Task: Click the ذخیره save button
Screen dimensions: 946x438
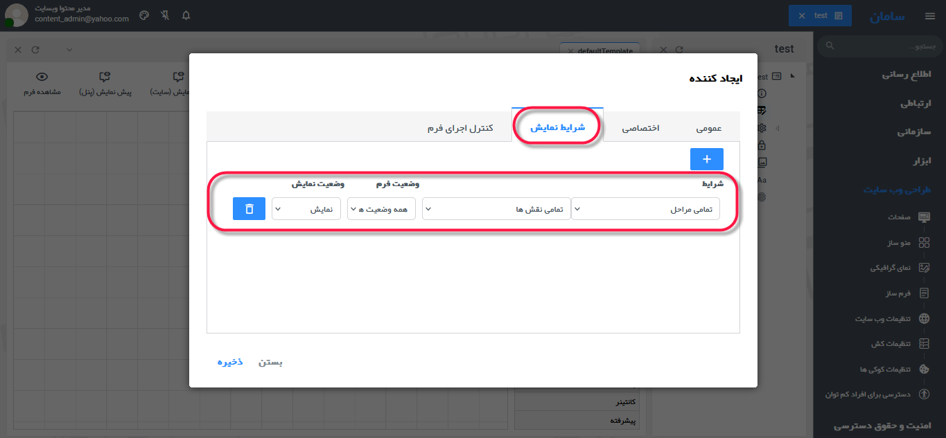Action: click(230, 362)
